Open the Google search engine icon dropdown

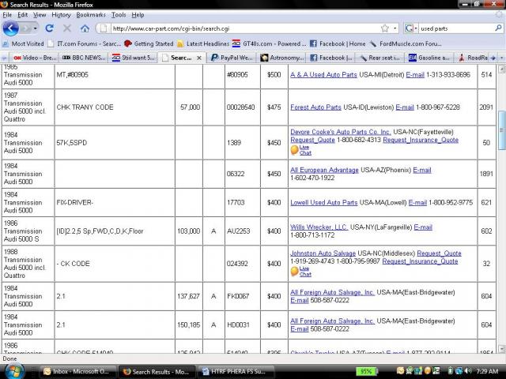(411, 28)
